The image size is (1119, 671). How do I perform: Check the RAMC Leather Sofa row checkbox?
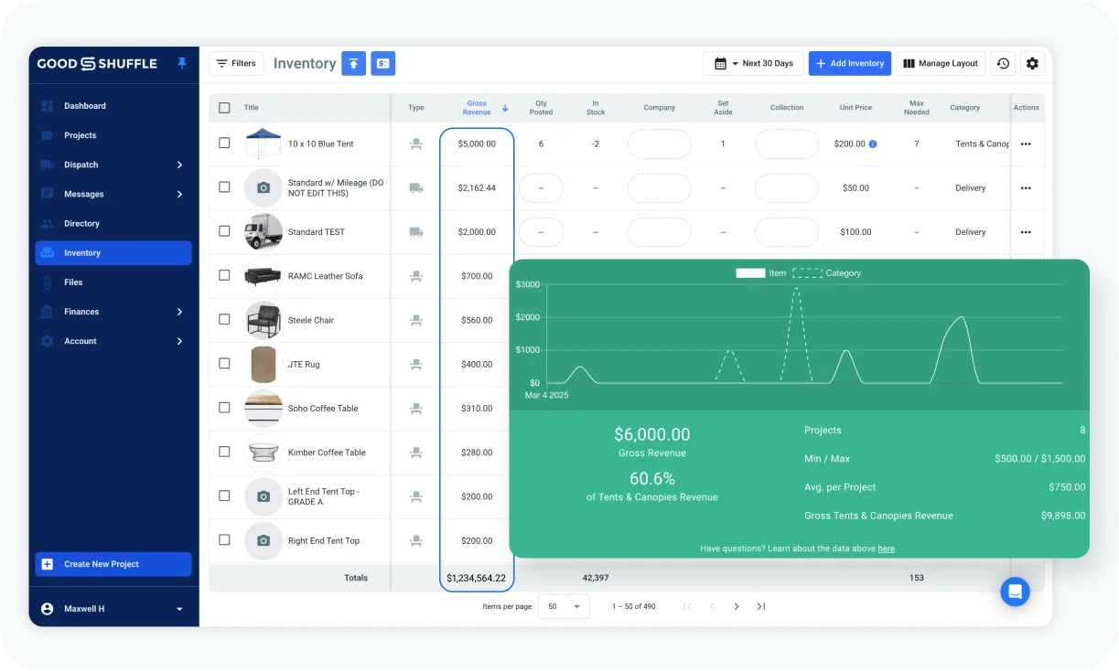(x=224, y=276)
